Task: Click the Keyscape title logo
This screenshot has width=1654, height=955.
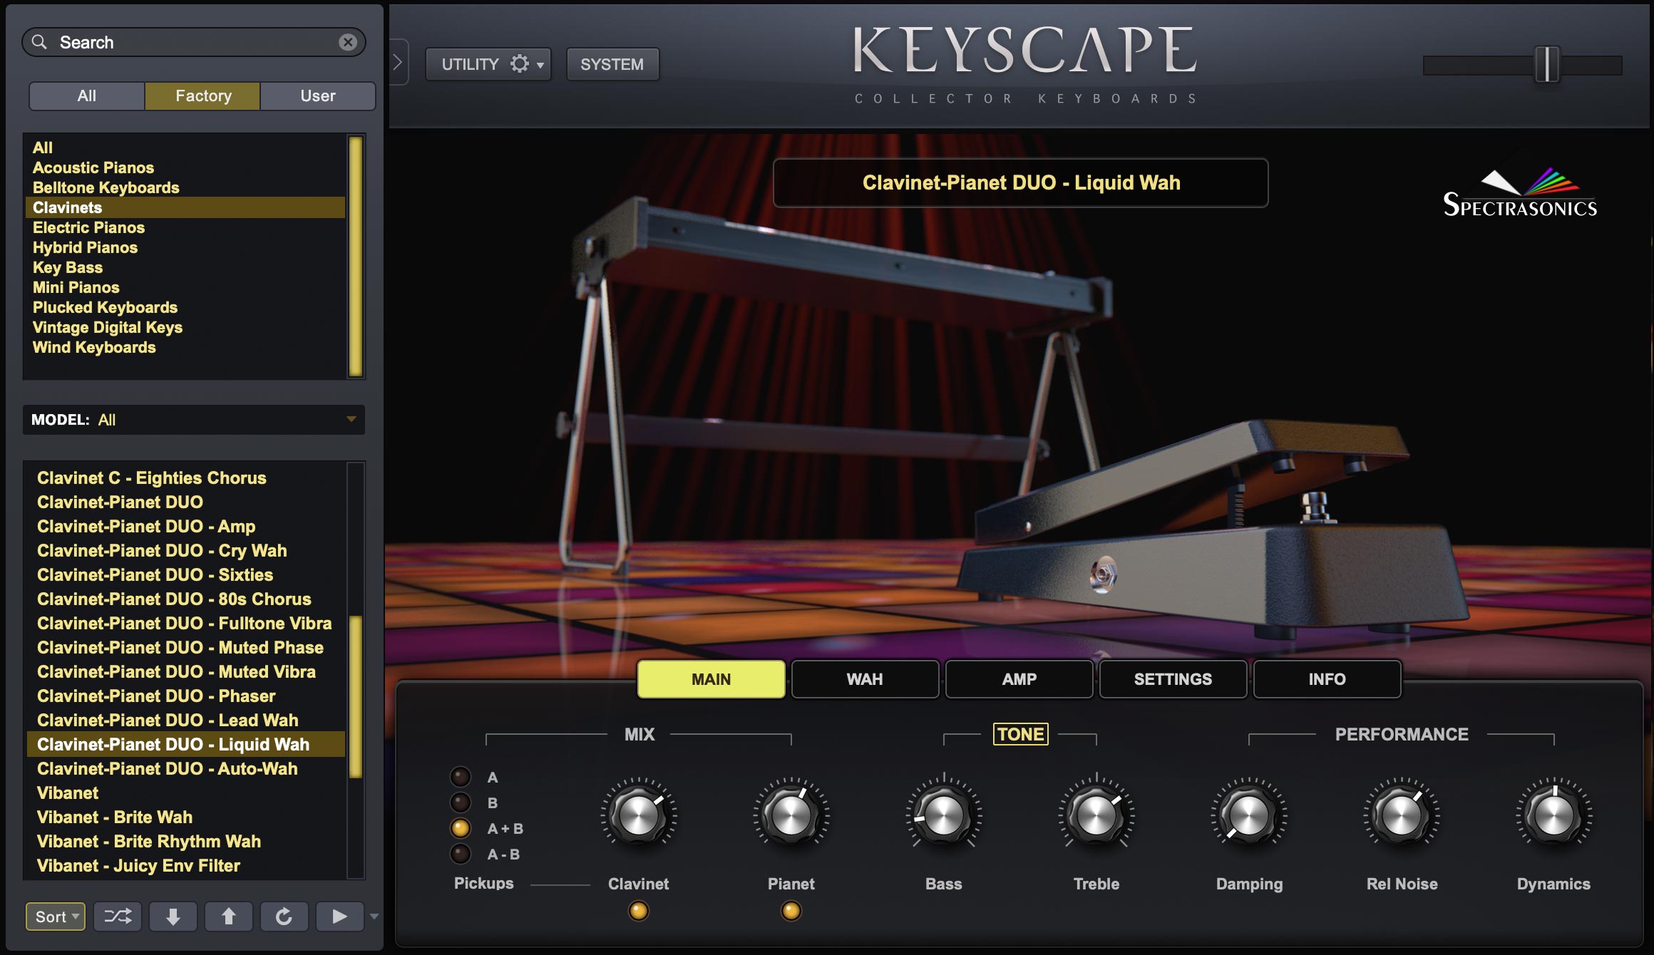Action: (1025, 50)
